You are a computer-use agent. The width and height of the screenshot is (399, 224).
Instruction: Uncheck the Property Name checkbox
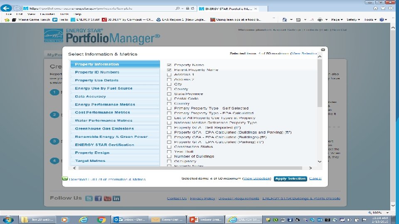[x=169, y=65]
